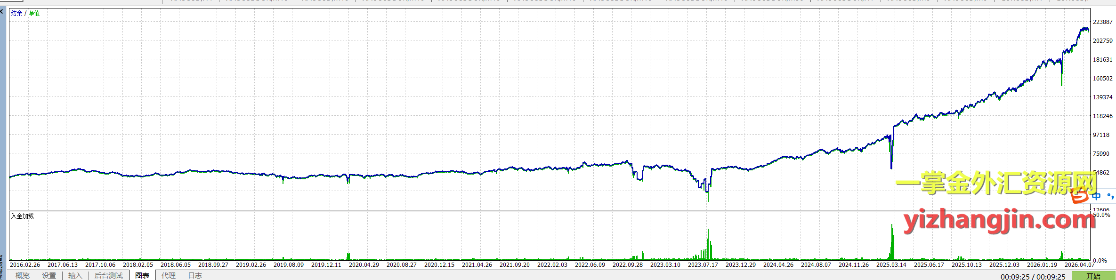Switch to the 代理 agents tab
Image resolution: width=1116 pixels, height=280 pixels.
pyautogui.click(x=169, y=275)
